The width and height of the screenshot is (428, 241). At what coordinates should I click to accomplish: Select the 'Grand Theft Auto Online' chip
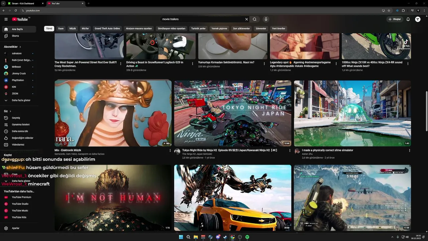pos(107,28)
